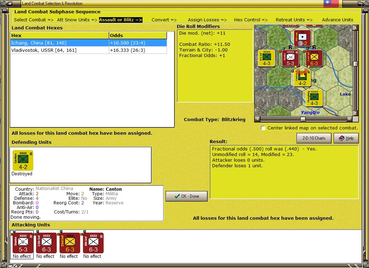Click the Odds column header
369x268 pixels.
(x=138, y=35)
